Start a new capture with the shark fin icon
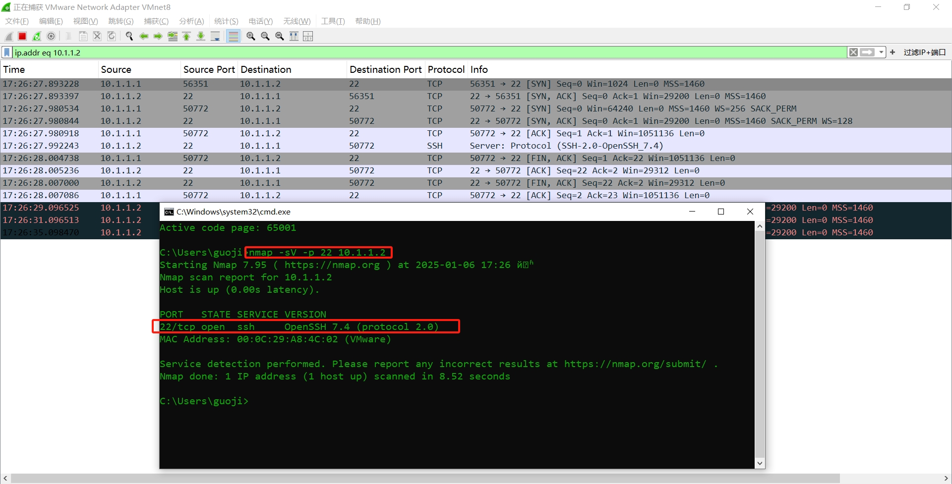This screenshot has height=484, width=952. click(x=8, y=36)
